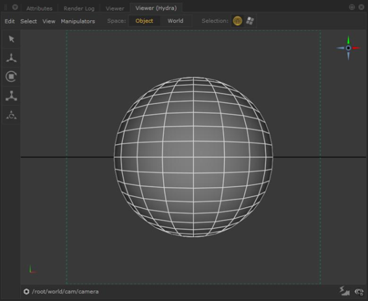
Task: Open the panel dropdown arrow left of Attributes
Action: click(15, 7)
